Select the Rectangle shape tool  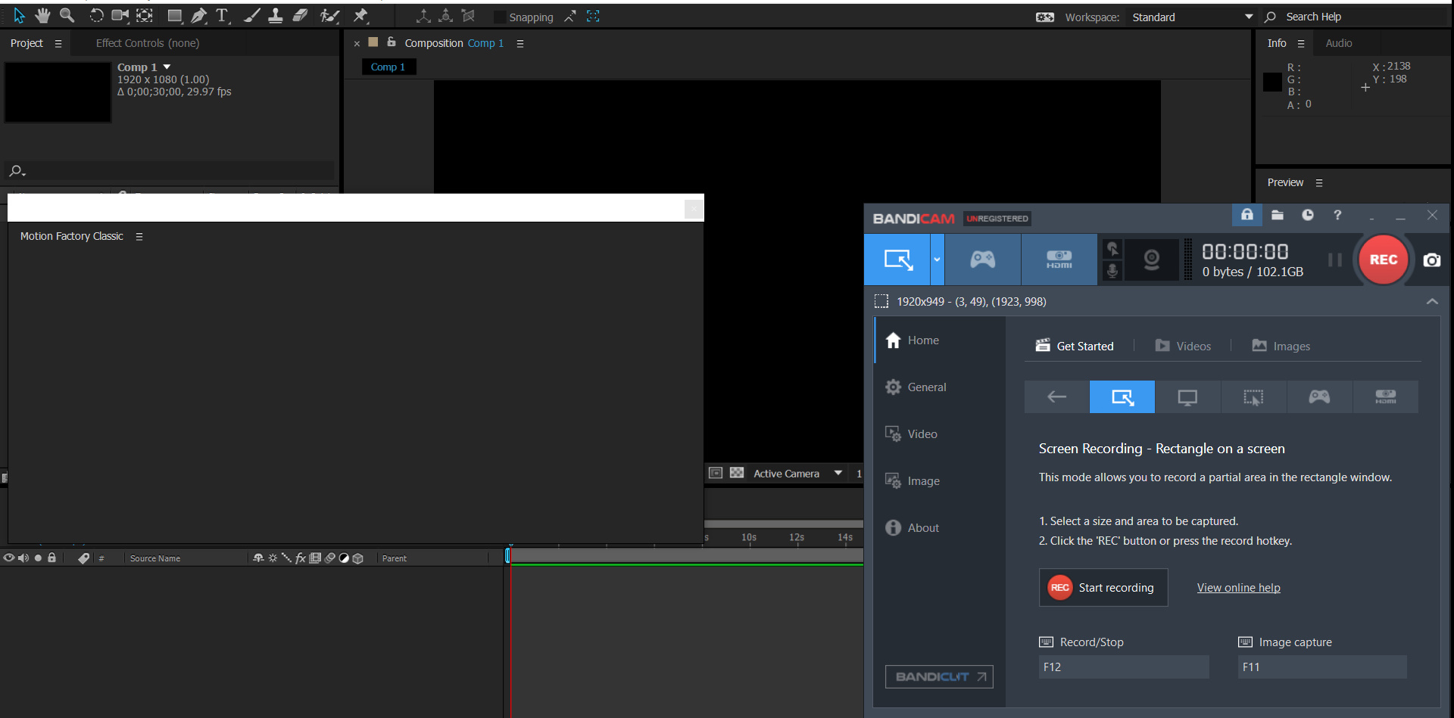pyautogui.click(x=174, y=15)
